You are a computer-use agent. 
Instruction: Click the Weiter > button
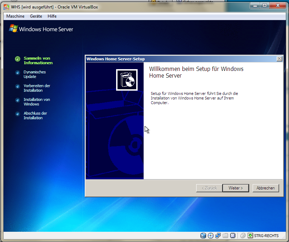(x=236, y=188)
